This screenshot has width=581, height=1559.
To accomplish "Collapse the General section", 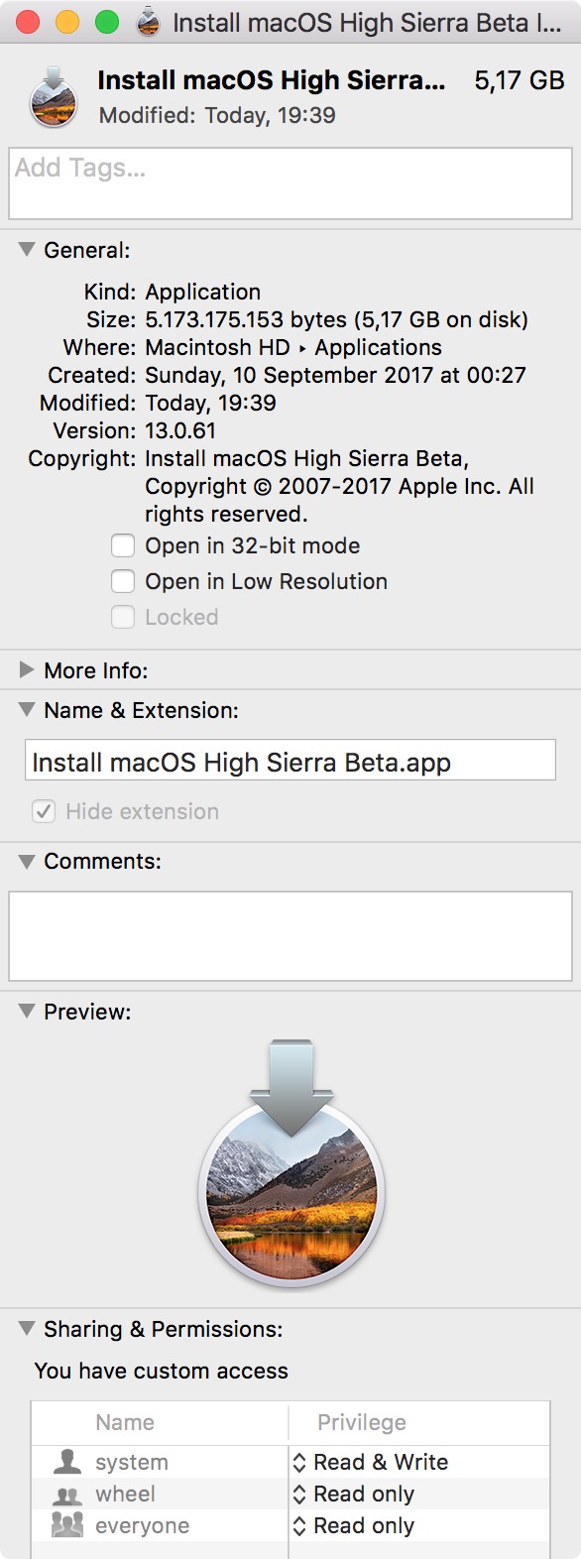I will [x=27, y=249].
